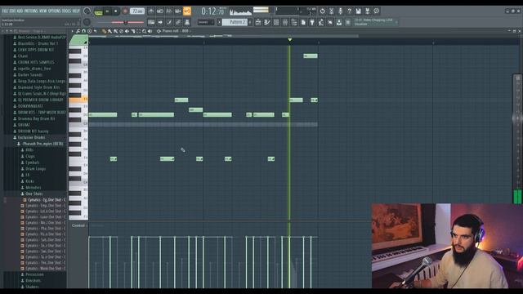Image resolution: width=523 pixels, height=294 pixels.
Task: Open piano roll options triangle menu
Action: 72,31
